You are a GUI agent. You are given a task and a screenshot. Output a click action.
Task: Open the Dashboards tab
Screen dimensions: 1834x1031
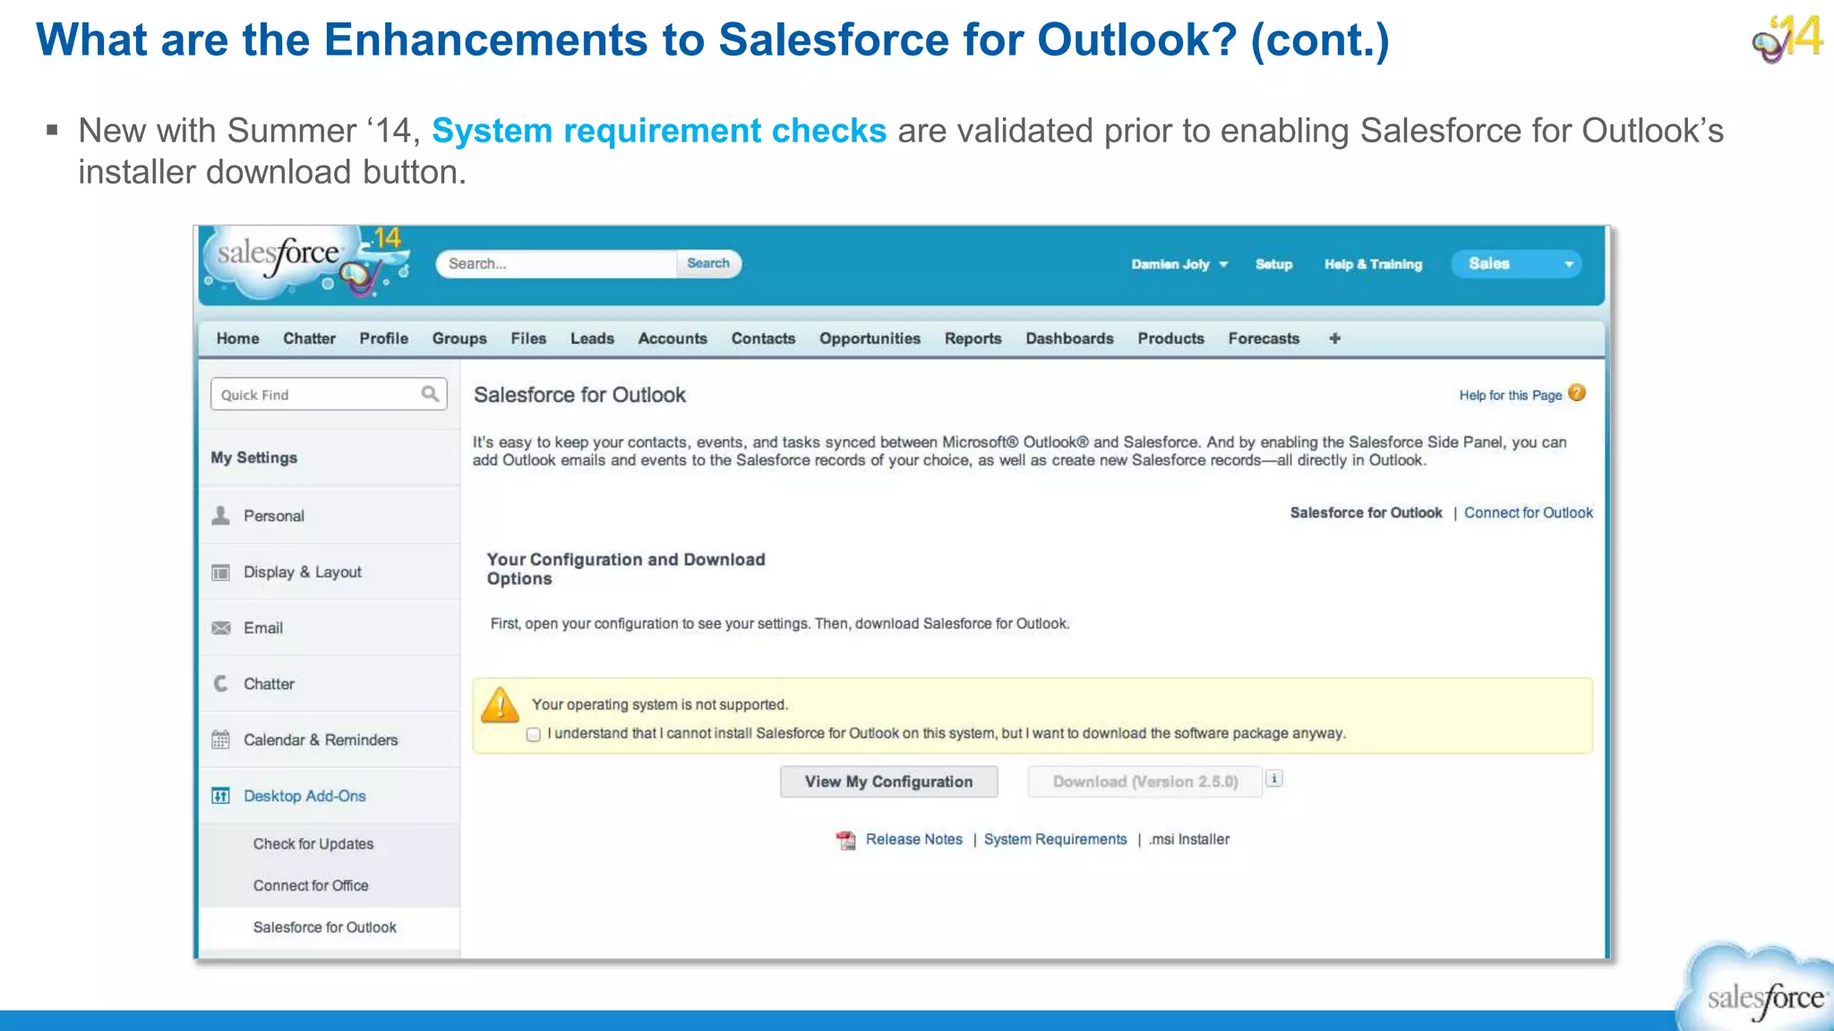[x=1069, y=338]
